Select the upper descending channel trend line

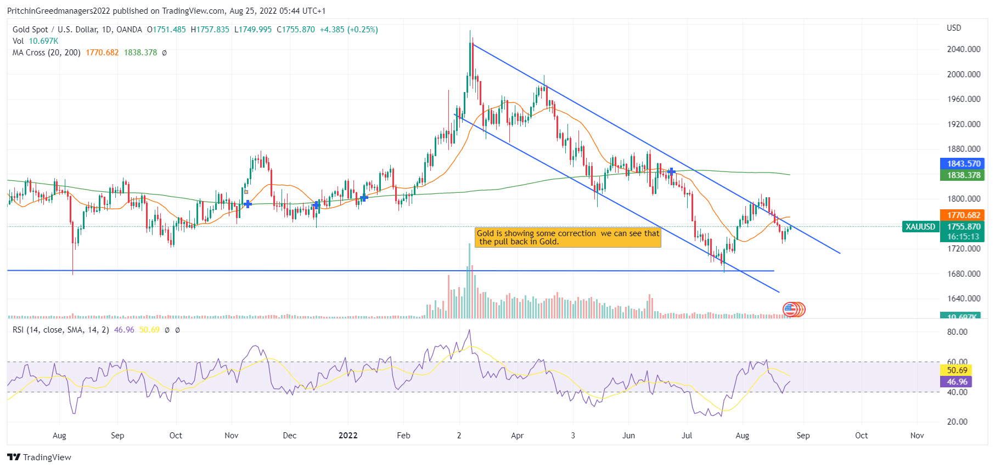tap(656, 148)
